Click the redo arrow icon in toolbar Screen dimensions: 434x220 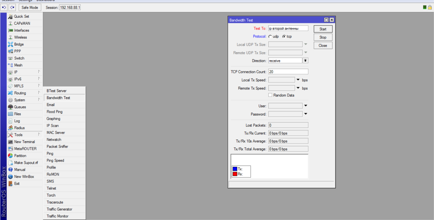[13, 7]
